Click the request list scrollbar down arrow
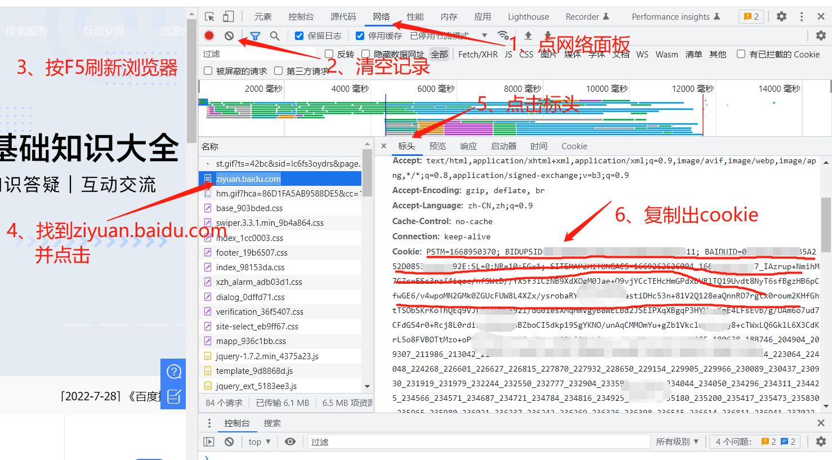The image size is (832, 460). point(367,386)
